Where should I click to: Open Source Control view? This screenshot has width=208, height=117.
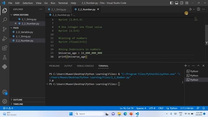coord(5,29)
